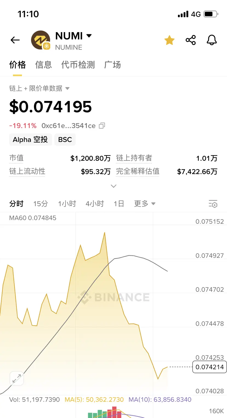Expand more token stats chevron
Image resolution: width=227 pixels, height=418 pixels.
[113, 186]
